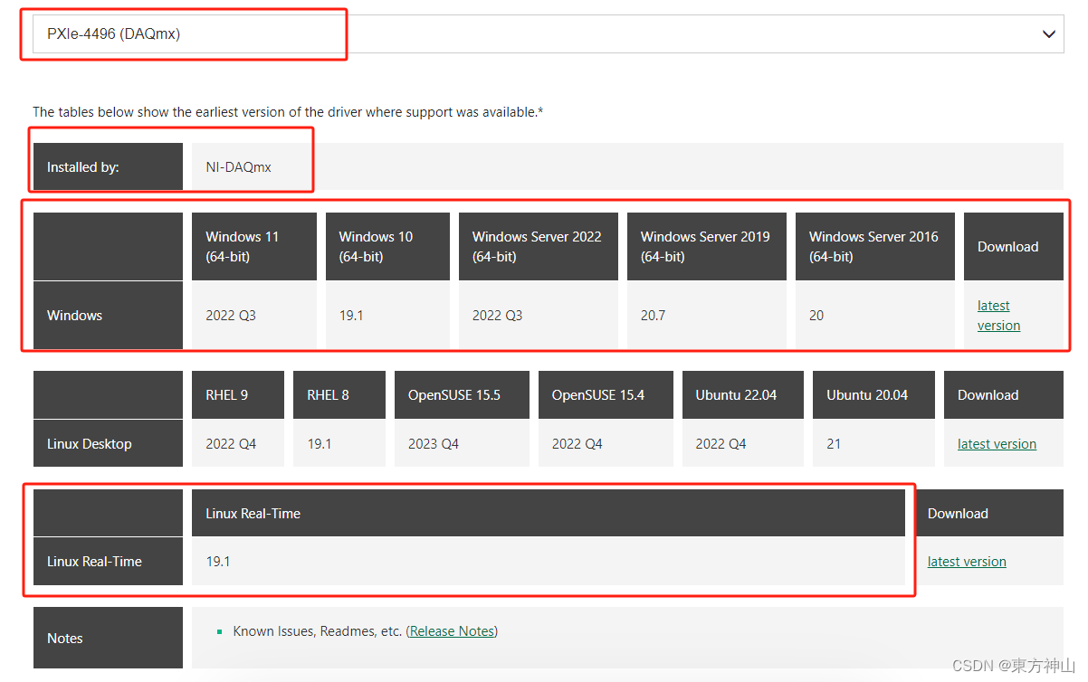Open the Release Notes link
Viewport: 1088px width, 682px height.
(452, 631)
